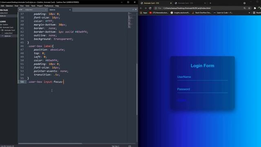Click the UserName input field
This screenshot has height=147, width=261.
[x=203, y=77]
